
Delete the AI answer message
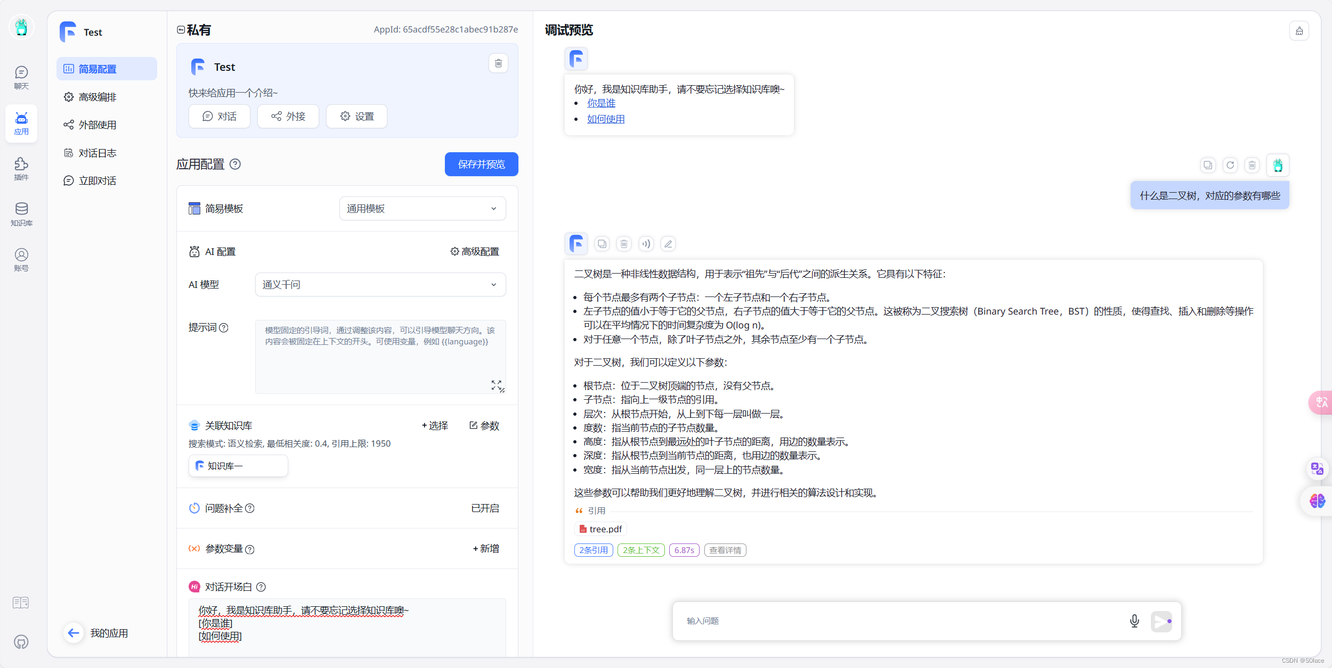tap(624, 244)
